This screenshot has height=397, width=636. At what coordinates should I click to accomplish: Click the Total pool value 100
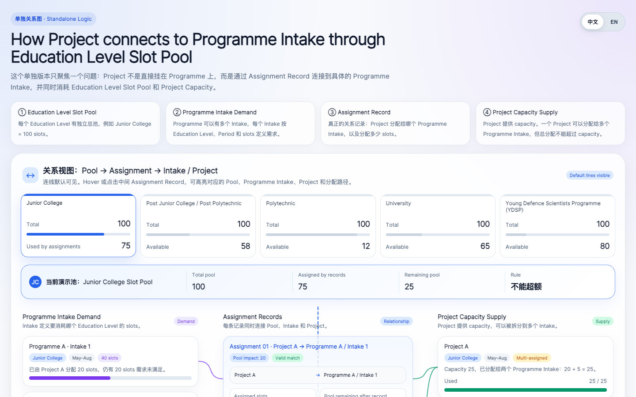[198, 287]
